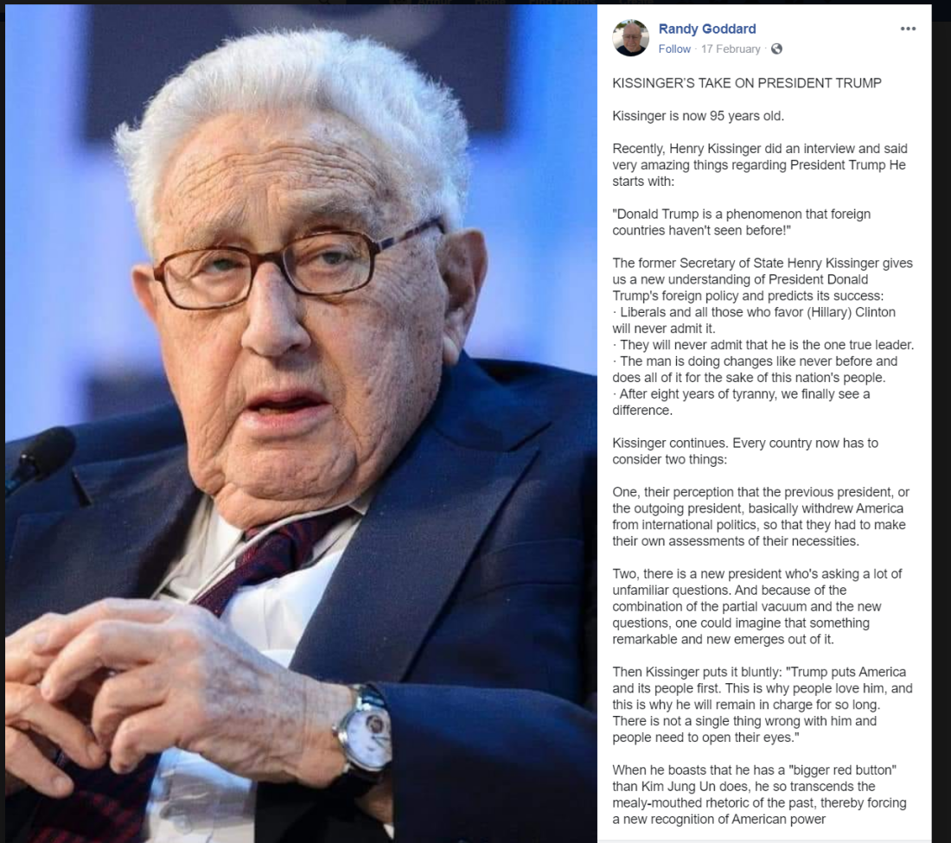This screenshot has width=951, height=843.
Task: Click the 'After eight years of tyranny' bullet
Action: click(741, 402)
